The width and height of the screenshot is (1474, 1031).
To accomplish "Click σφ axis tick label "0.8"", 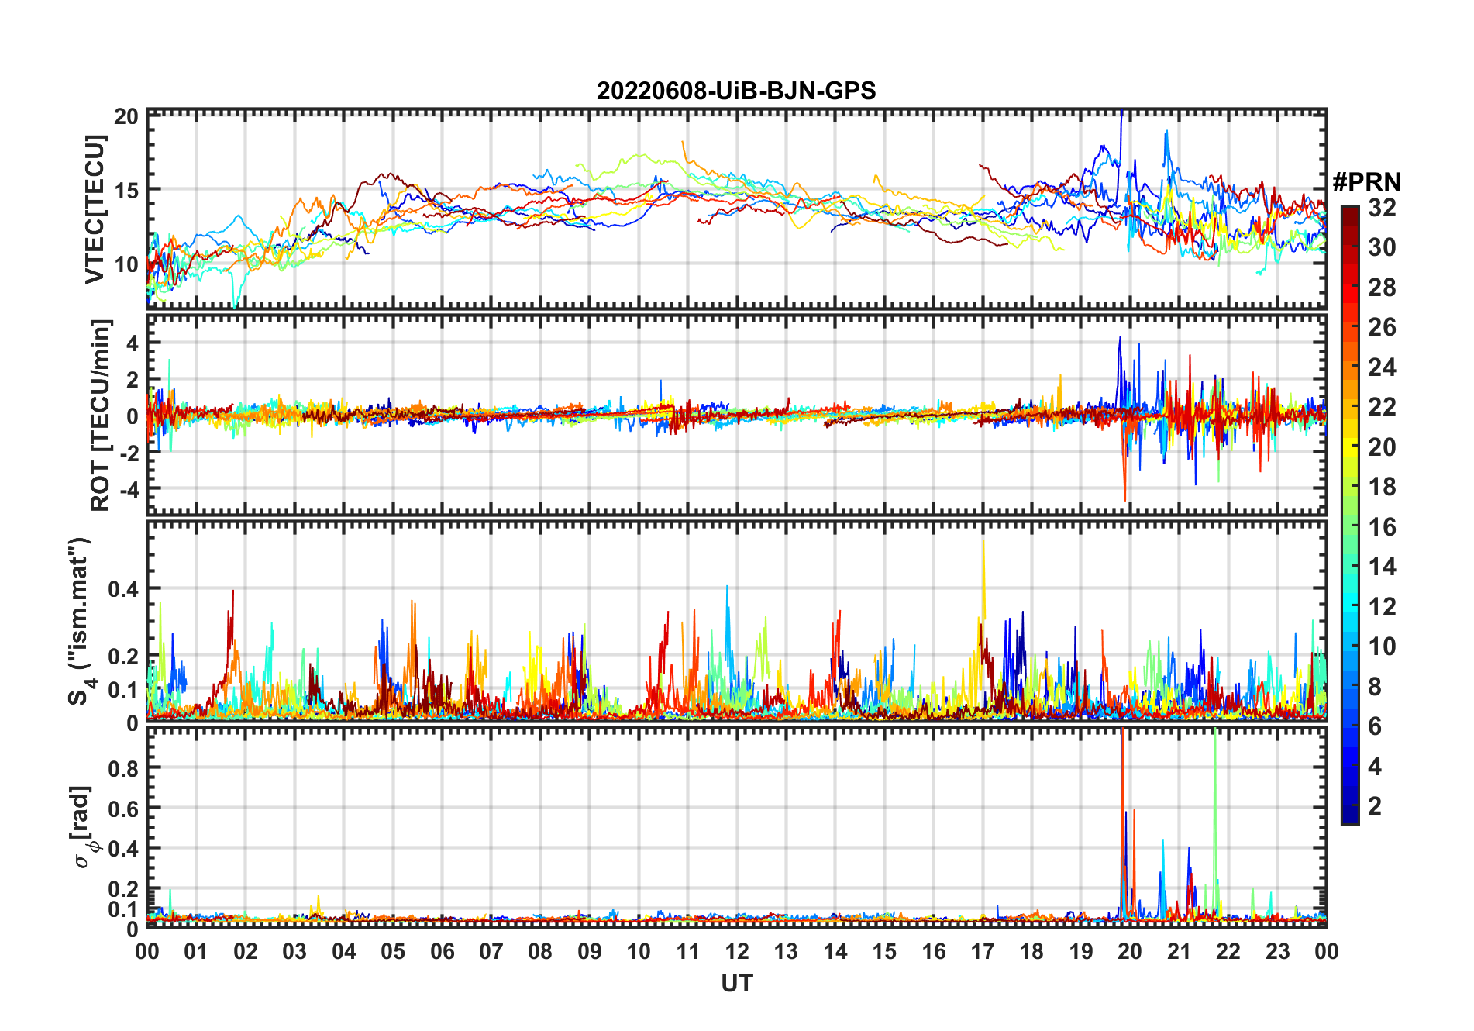I will [x=123, y=768].
